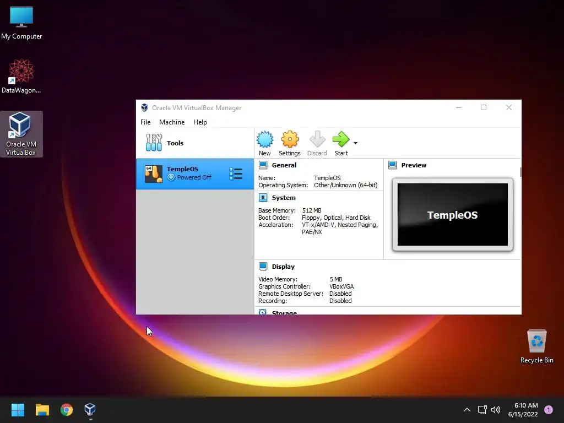The image size is (564, 423).
Task: Open the System section heading link
Action: (x=284, y=198)
